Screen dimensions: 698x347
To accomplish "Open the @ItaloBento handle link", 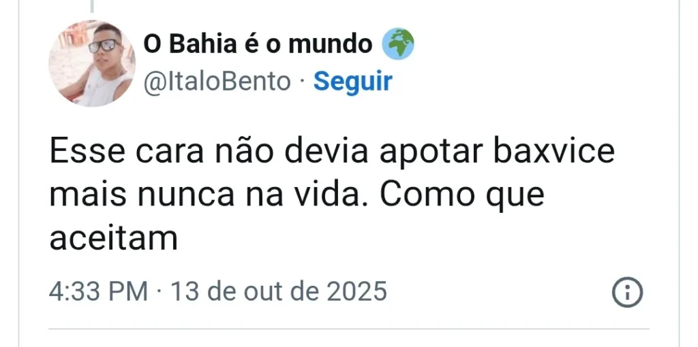I will (x=217, y=82).
